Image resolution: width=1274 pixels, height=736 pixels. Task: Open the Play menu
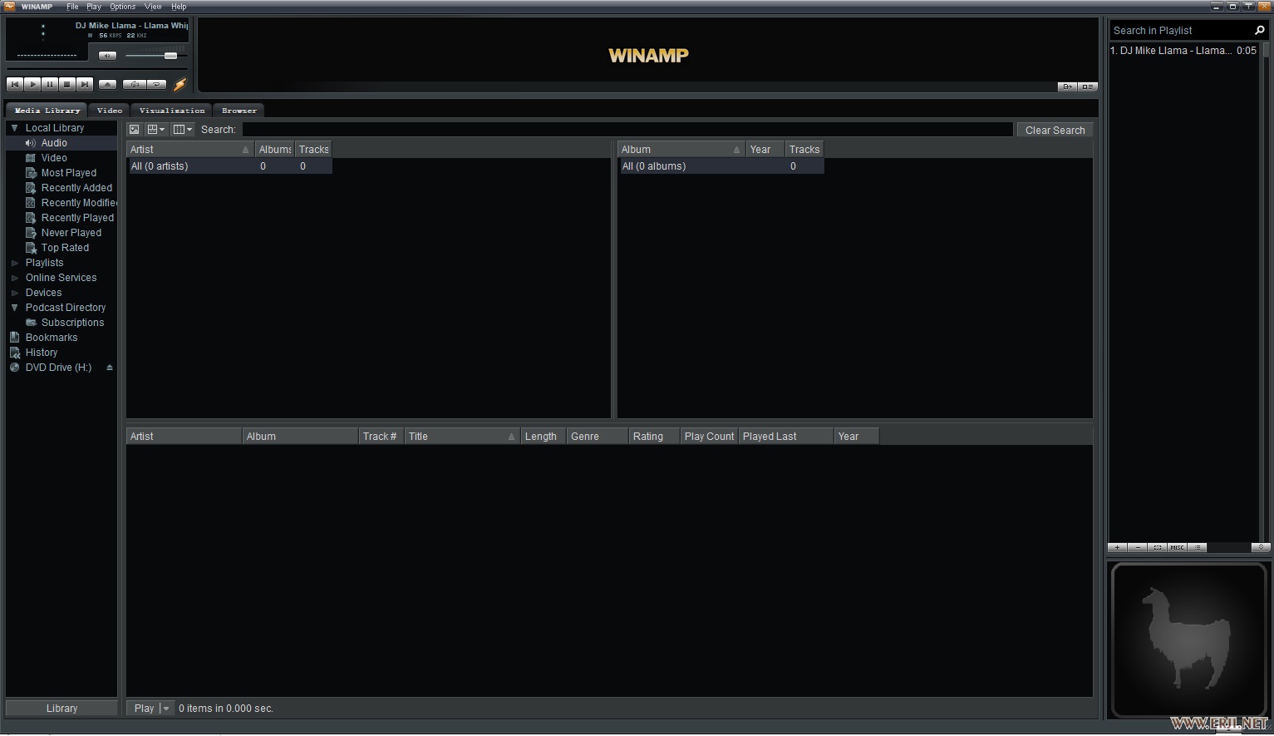click(x=94, y=7)
